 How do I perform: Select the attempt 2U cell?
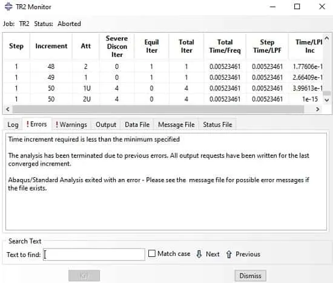(x=87, y=99)
